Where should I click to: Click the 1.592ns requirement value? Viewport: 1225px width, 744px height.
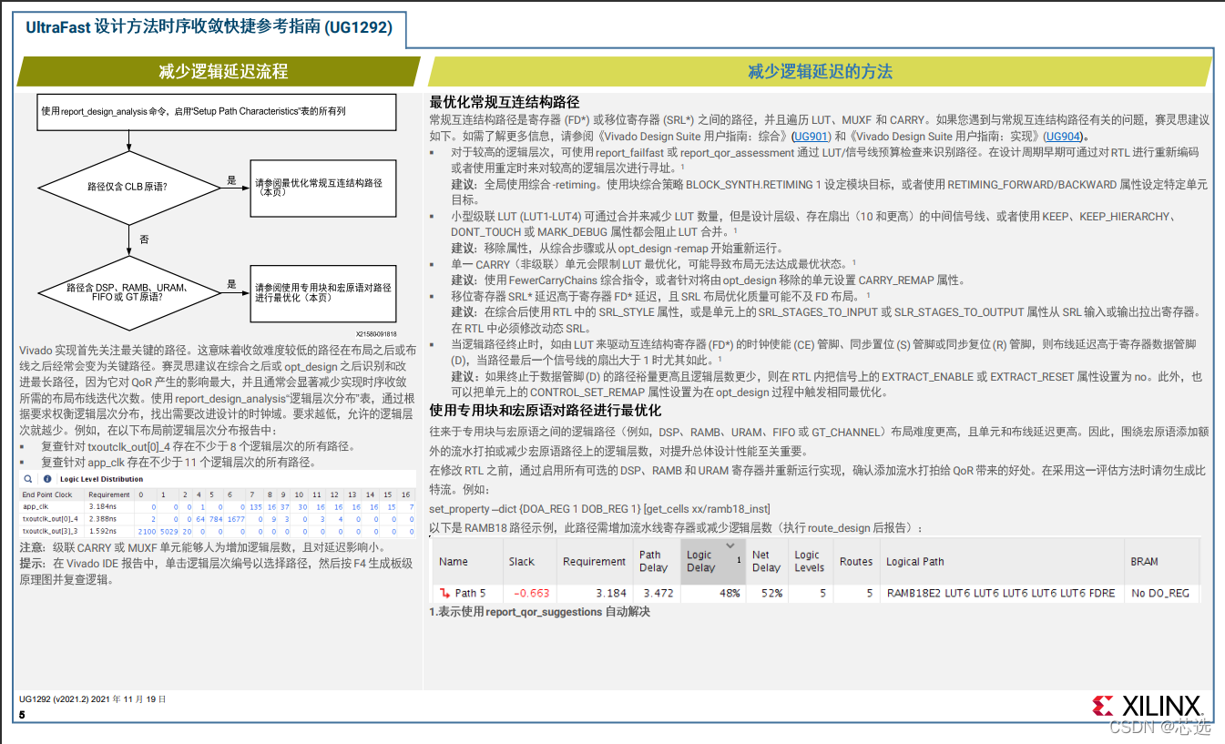(x=102, y=531)
